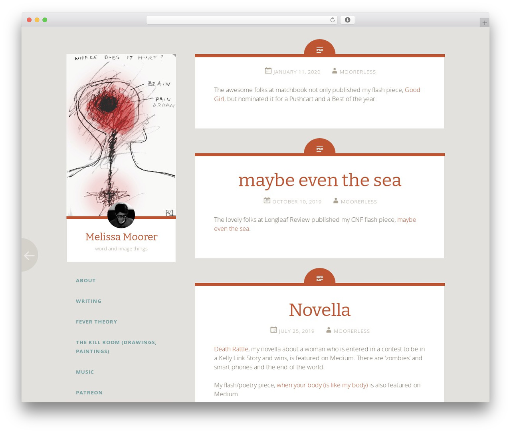Click MOORERLESS author link in October 10 post
This screenshot has width=511, height=433.
pos(359,202)
